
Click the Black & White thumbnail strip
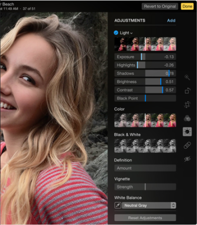(145, 146)
